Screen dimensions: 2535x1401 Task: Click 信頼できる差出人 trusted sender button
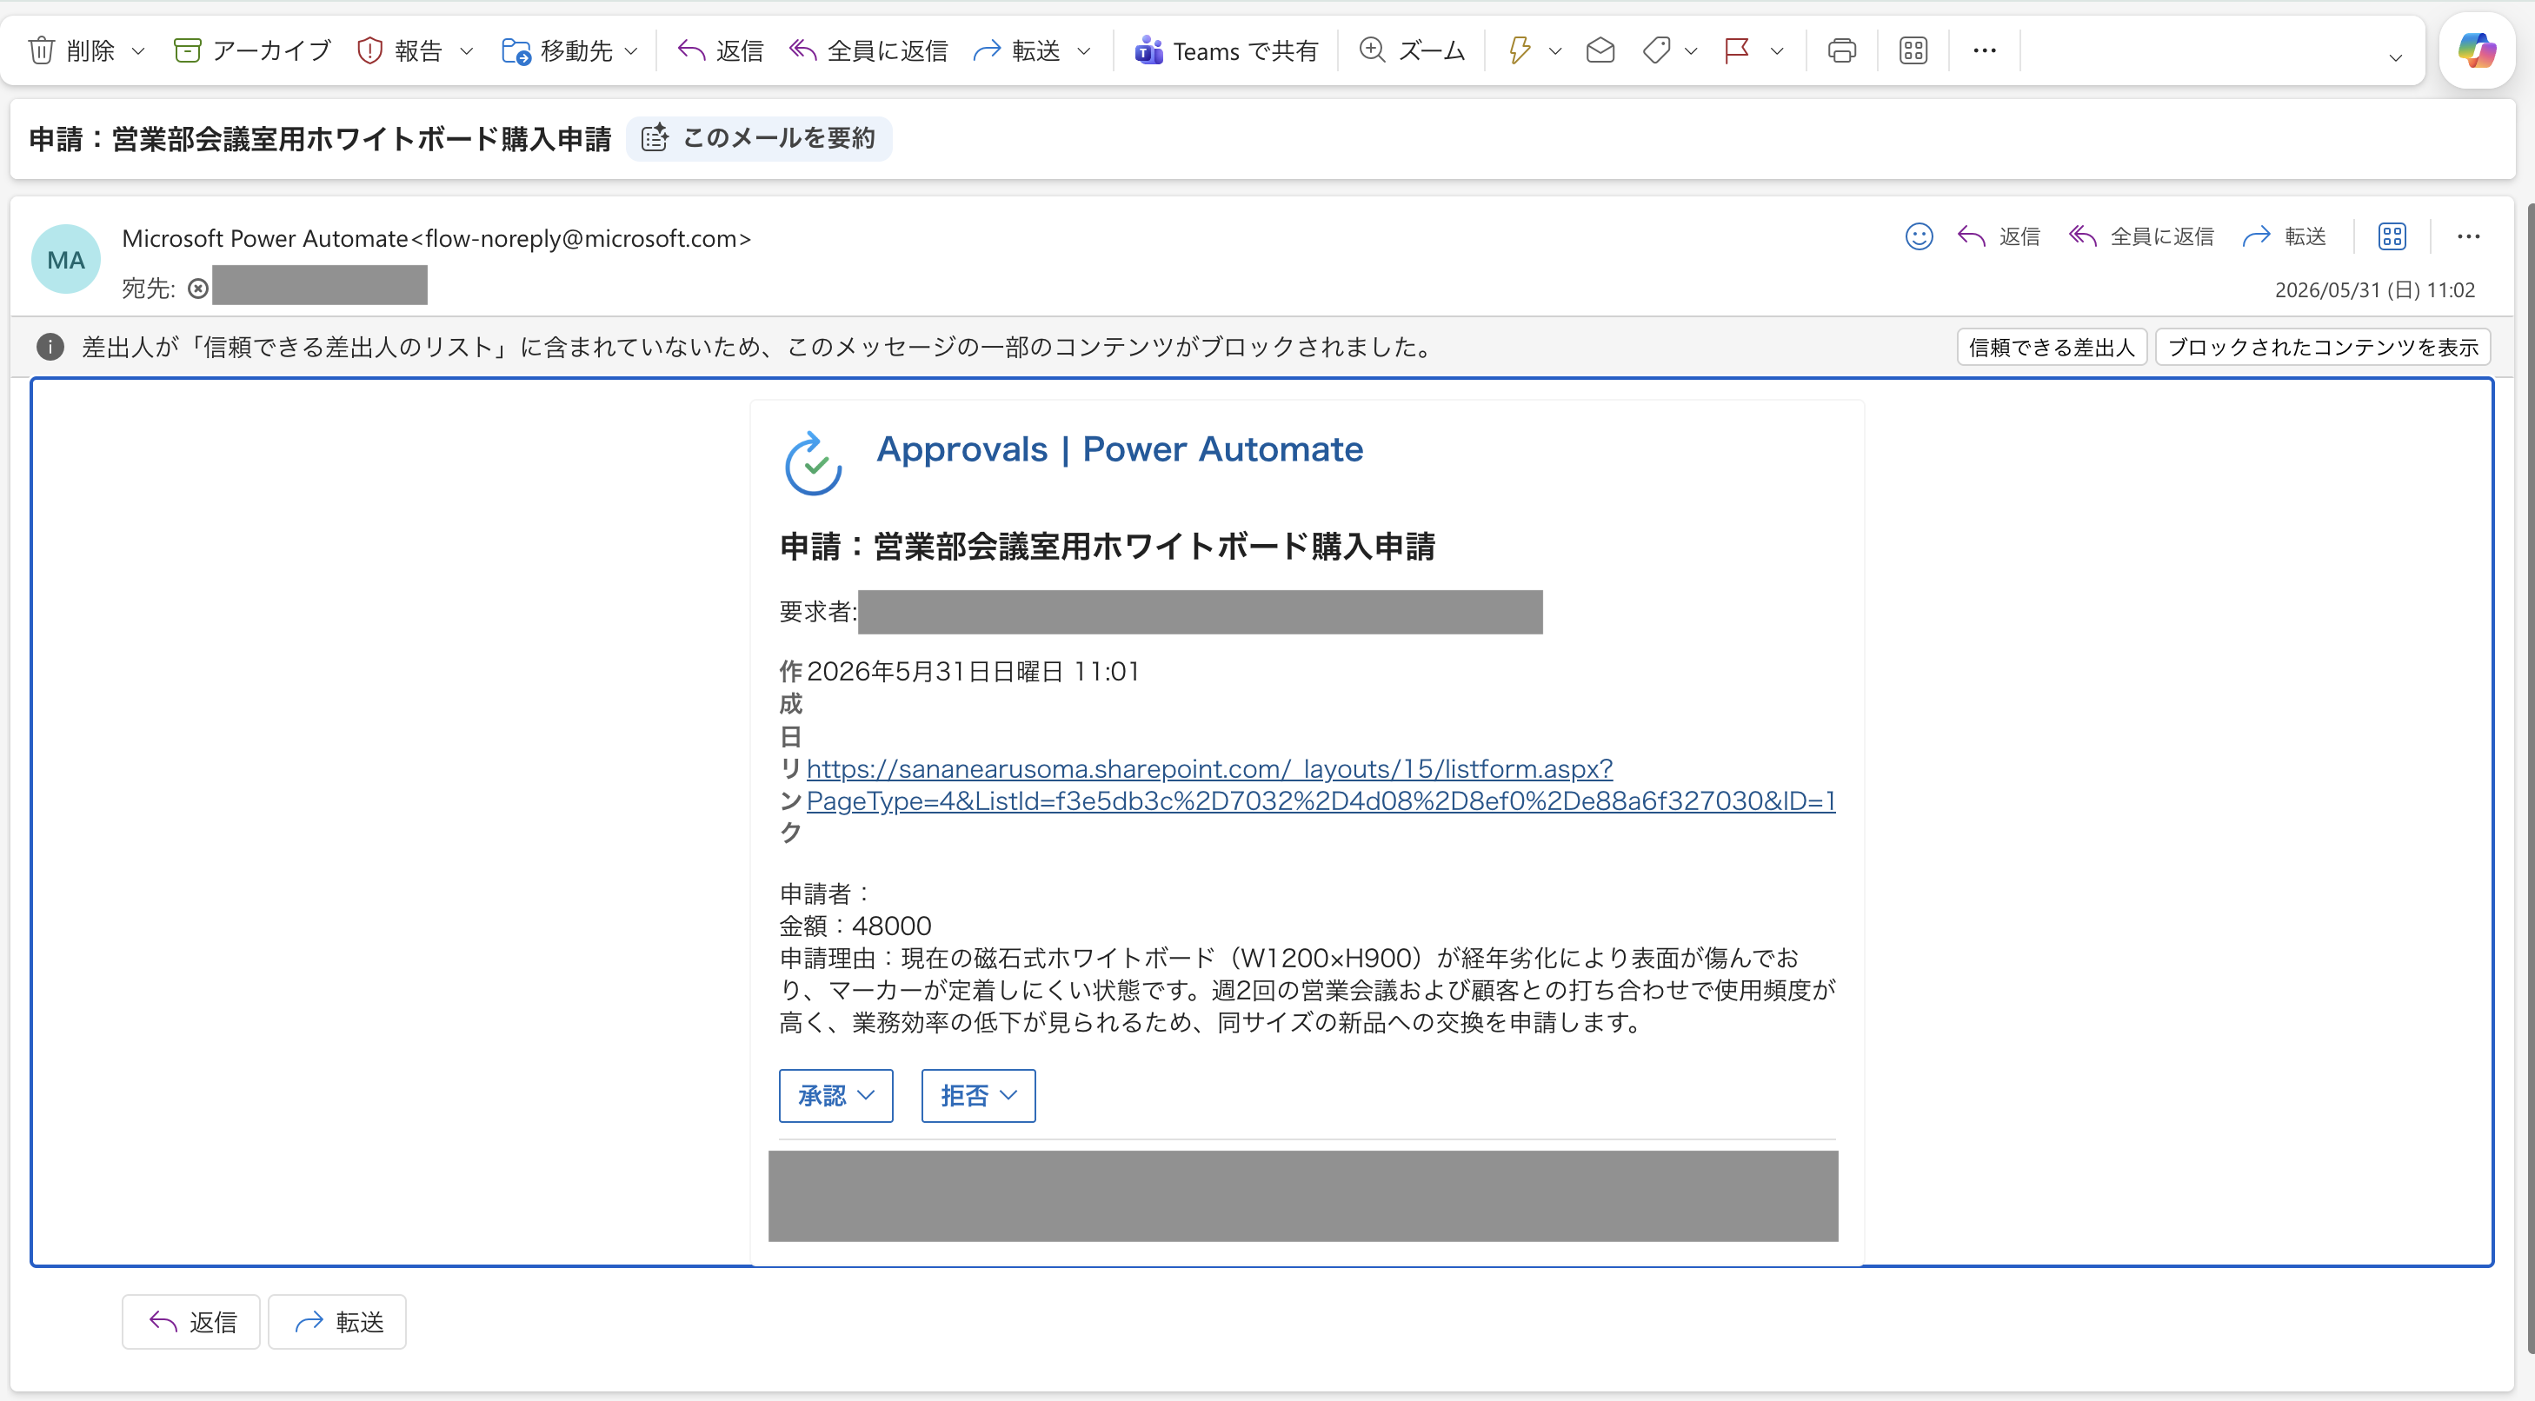[x=2052, y=348]
